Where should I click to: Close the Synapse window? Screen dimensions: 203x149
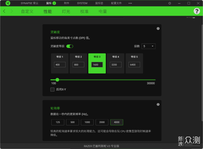pyautogui.click(x=198, y=3)
